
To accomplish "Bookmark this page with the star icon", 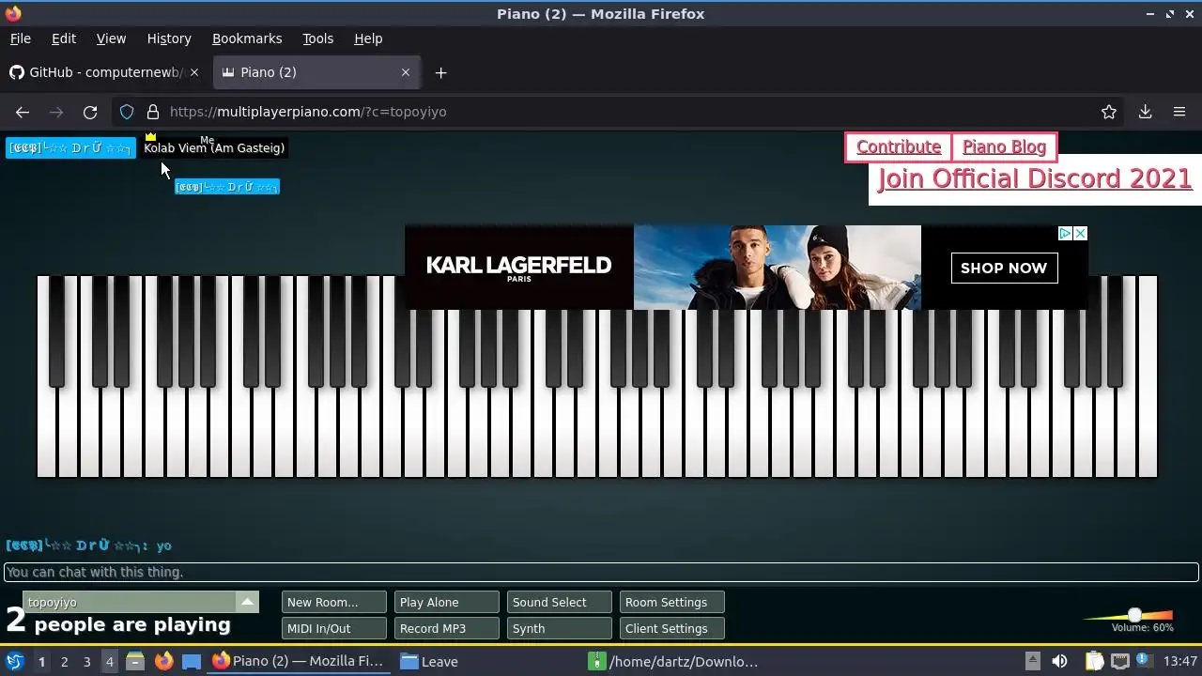I will [x=1109, y=112].
